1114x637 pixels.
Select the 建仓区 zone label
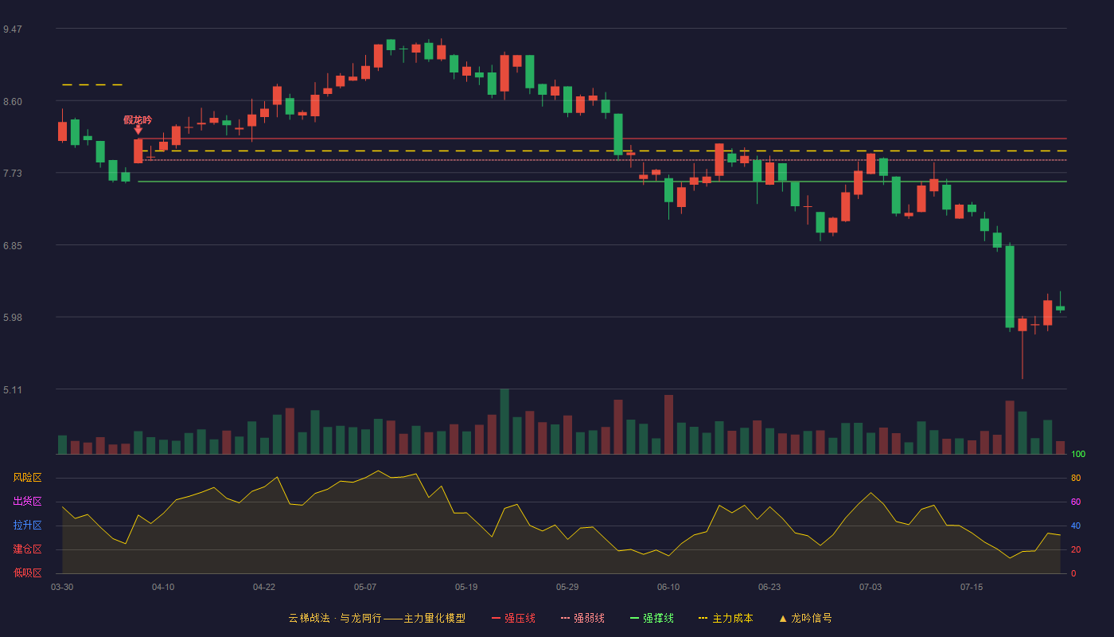pos(27,549)
